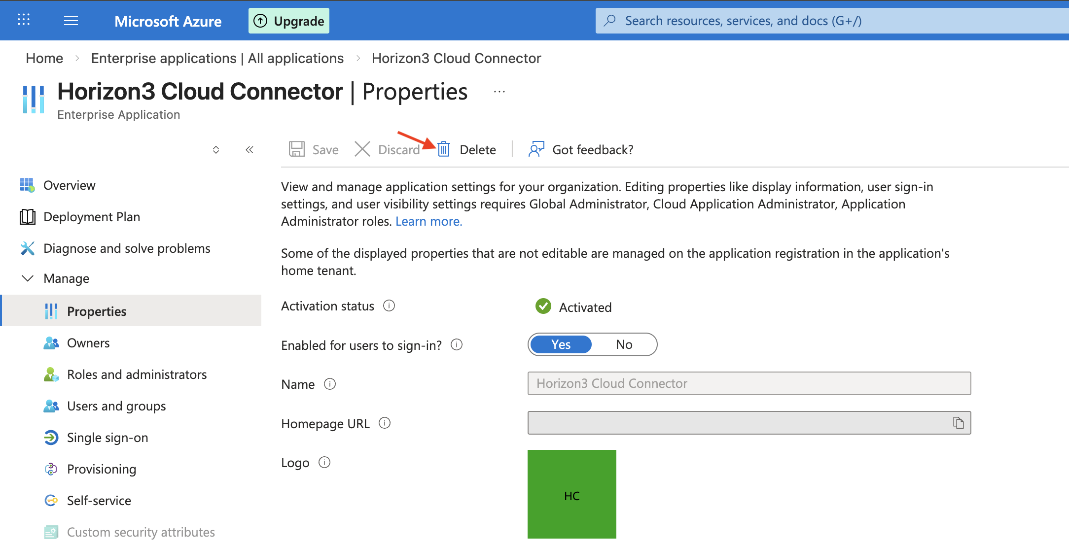
Task: Disable user sign-in by selecting No
Action: [x=624, y=344]
